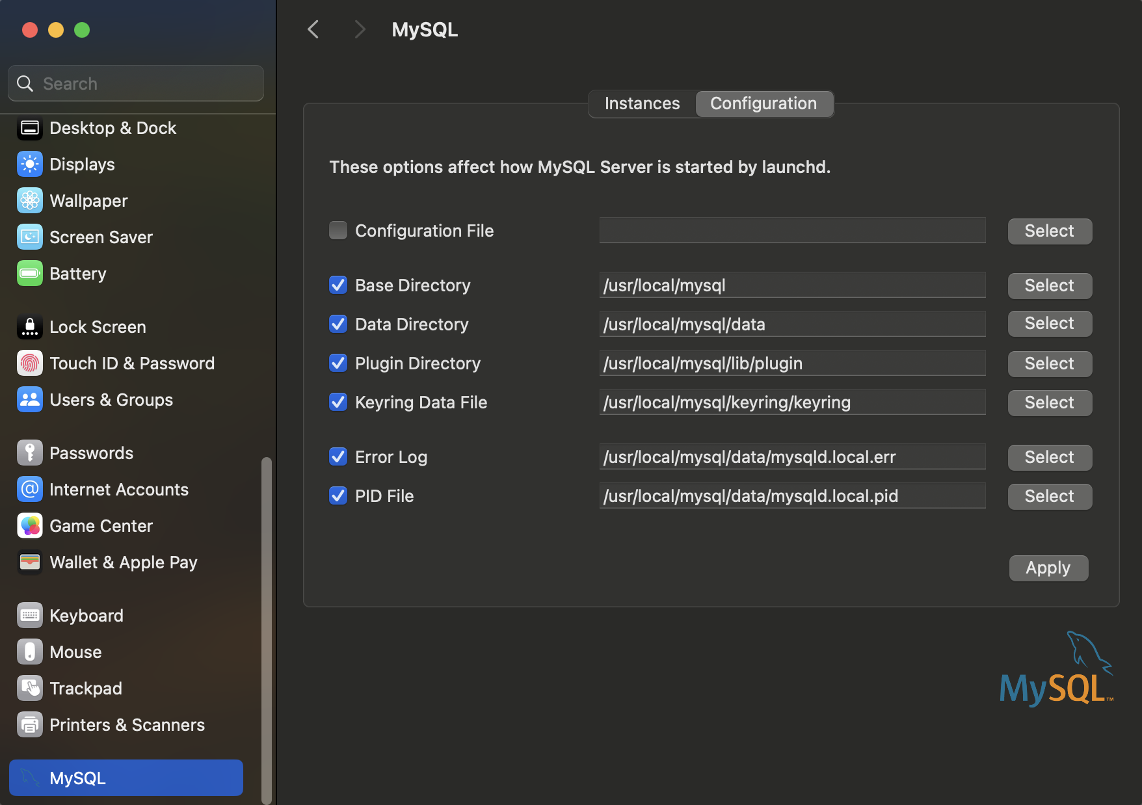Select the Wallpaper label
The height and width of the screenshot is (805, 1142).
coord(88,201)
